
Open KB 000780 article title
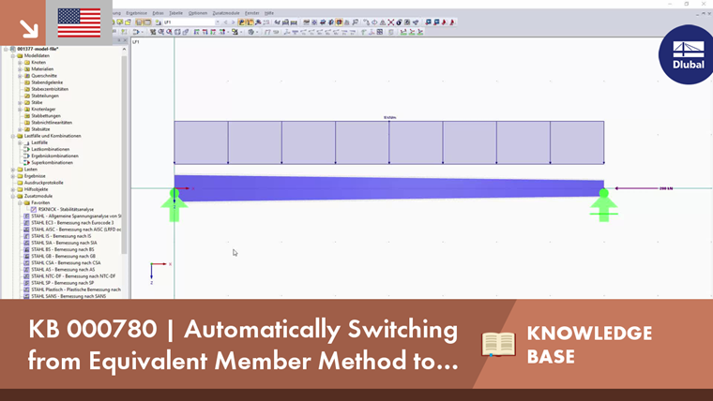[243, 345]
